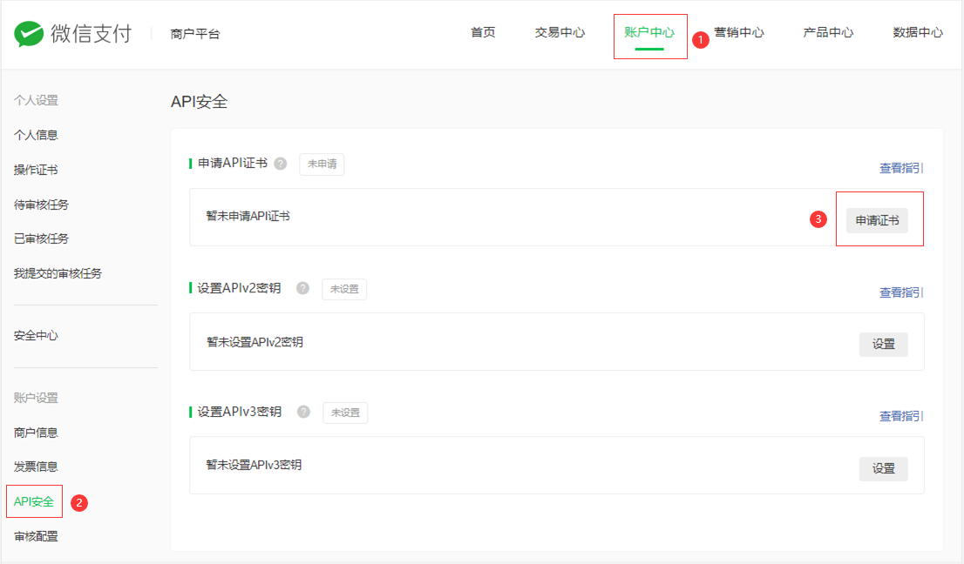Click the 暂未申请API证书 text

(x=248, y=216)
